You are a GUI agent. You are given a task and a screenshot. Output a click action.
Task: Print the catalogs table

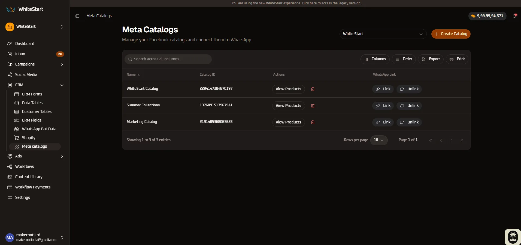457,59
